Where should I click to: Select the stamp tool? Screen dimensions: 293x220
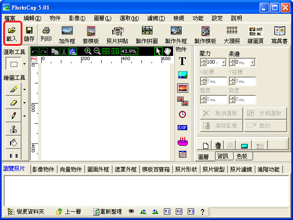tap(13, 129)
